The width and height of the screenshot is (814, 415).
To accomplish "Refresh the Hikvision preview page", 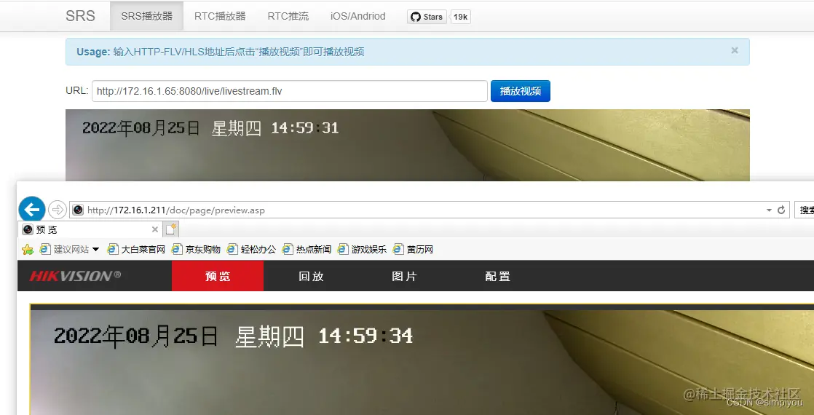I will (781, 210).
